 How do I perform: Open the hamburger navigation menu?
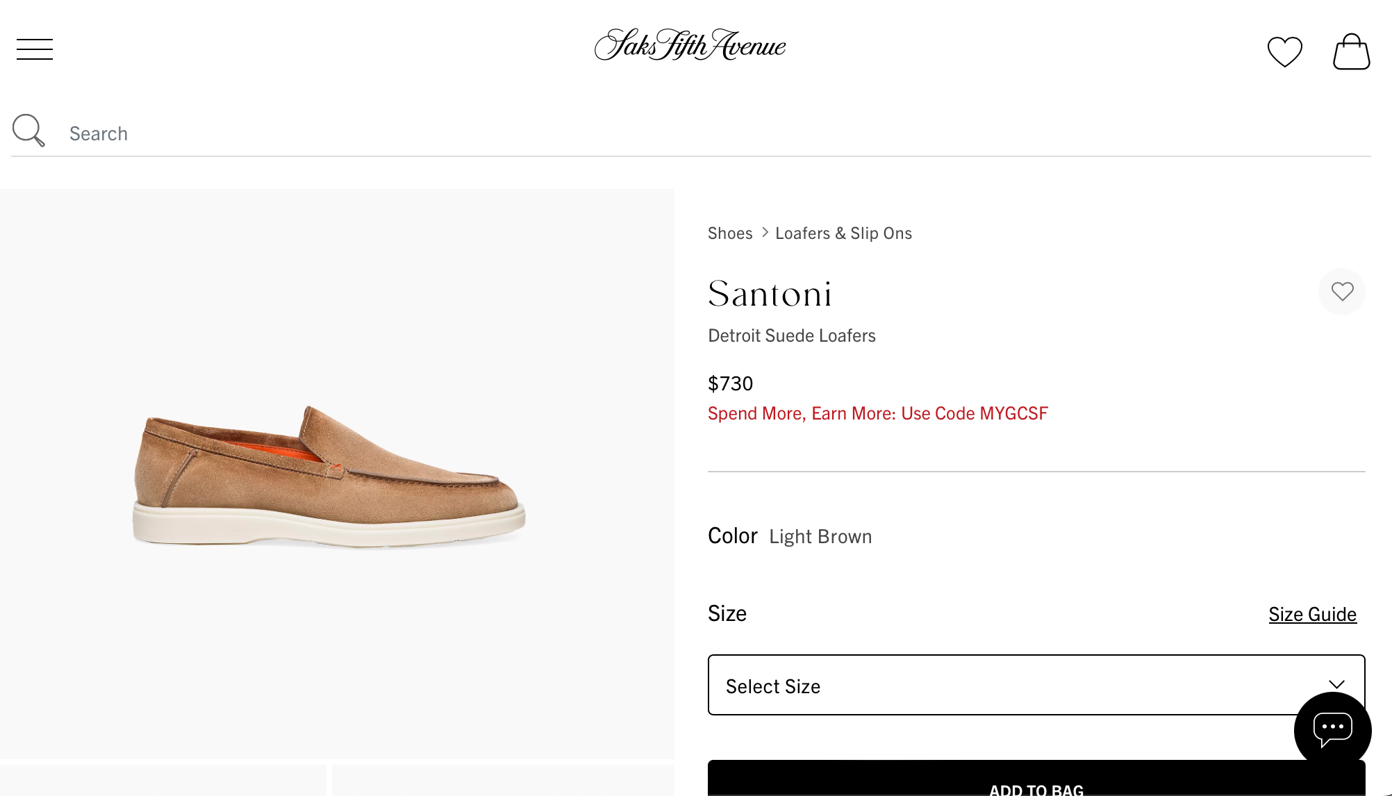coord(35,49)
